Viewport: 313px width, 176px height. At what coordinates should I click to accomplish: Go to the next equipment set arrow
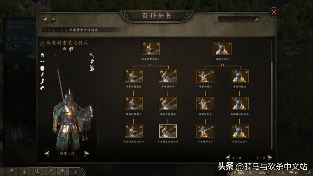[x=86, y=154]
